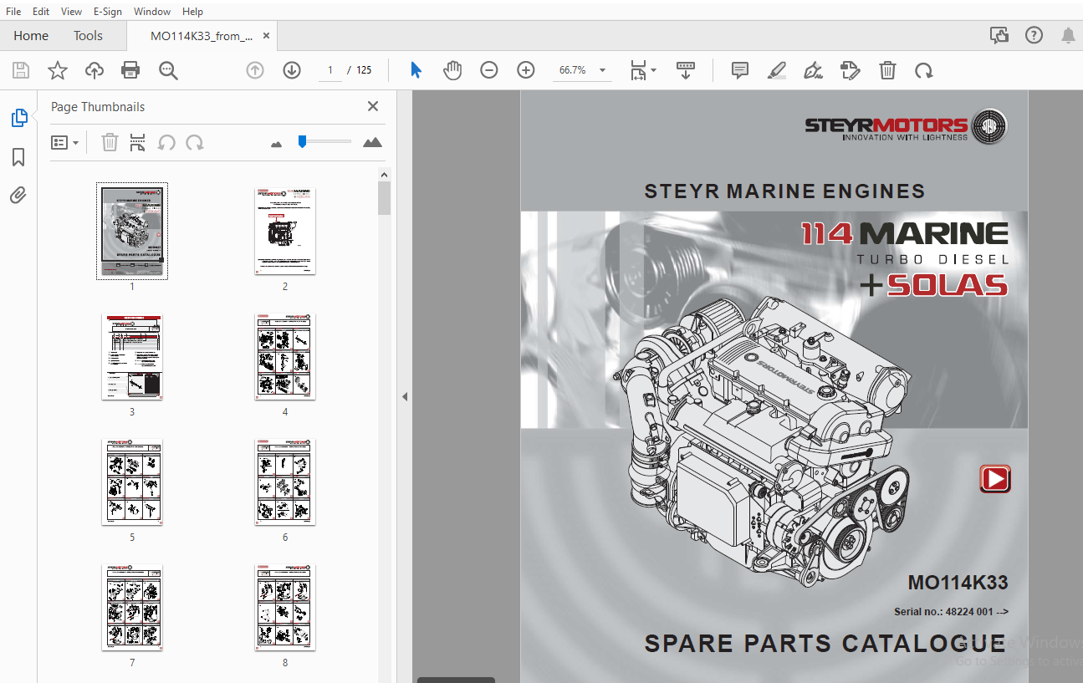Open the File menu

click(13, 11)
